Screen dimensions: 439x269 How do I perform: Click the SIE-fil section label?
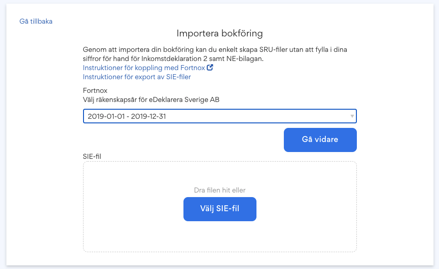click(92, 157)
